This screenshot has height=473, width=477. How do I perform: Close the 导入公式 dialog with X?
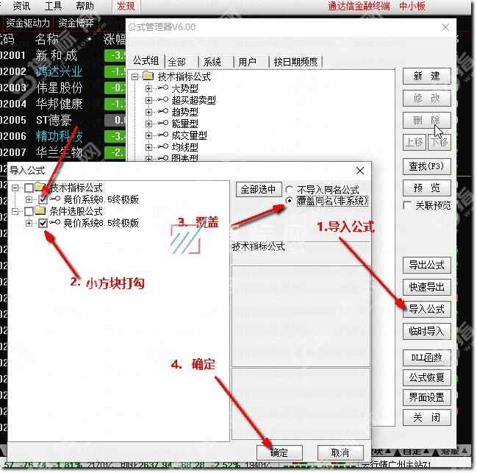[x=360, y=171]
